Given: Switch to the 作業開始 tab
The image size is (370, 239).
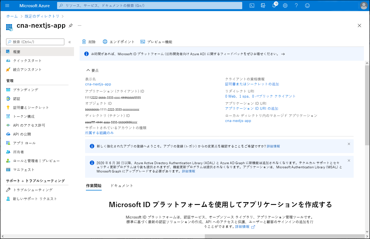Looking at the screenshot, I should [x=94, y=186].
